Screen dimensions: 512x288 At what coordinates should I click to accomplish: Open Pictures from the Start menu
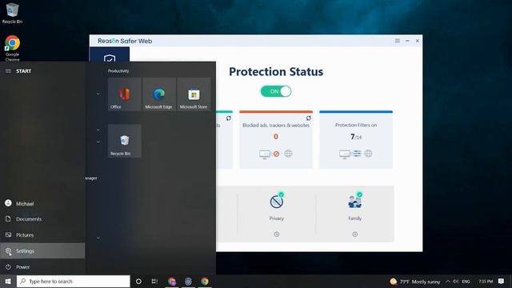[42, 234]
